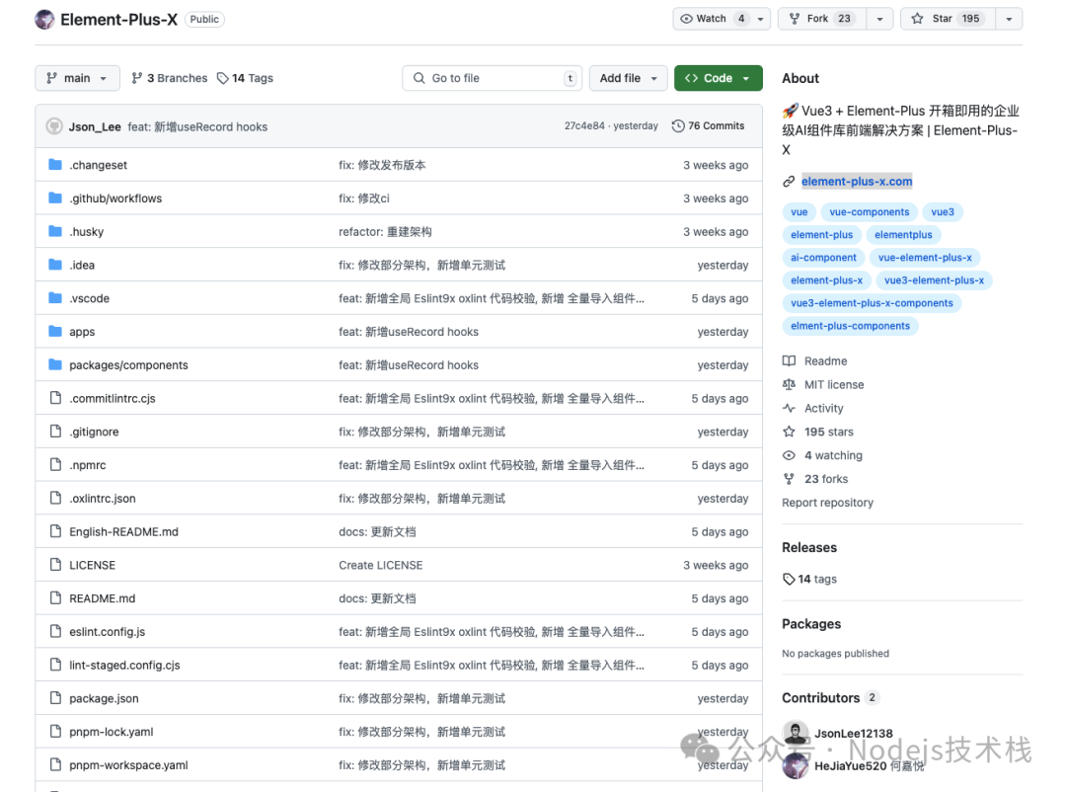The height and width of the screenshot is (792, 1066).
Task: Click the Fork icon for this repository
Action: tap(795, 18)
